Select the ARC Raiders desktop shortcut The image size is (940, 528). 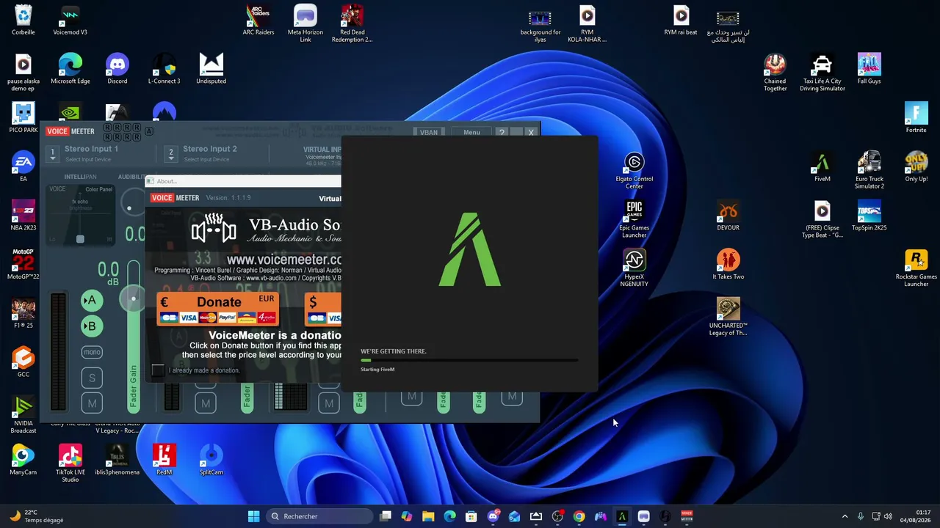(258, 20)
